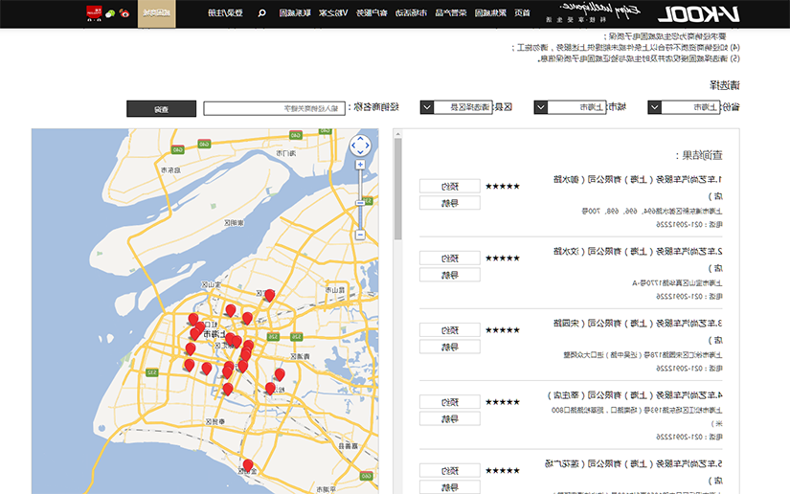Click the 嘉善县 label on the map
This screenshot has height=494, width=790.
click(348, 446)
